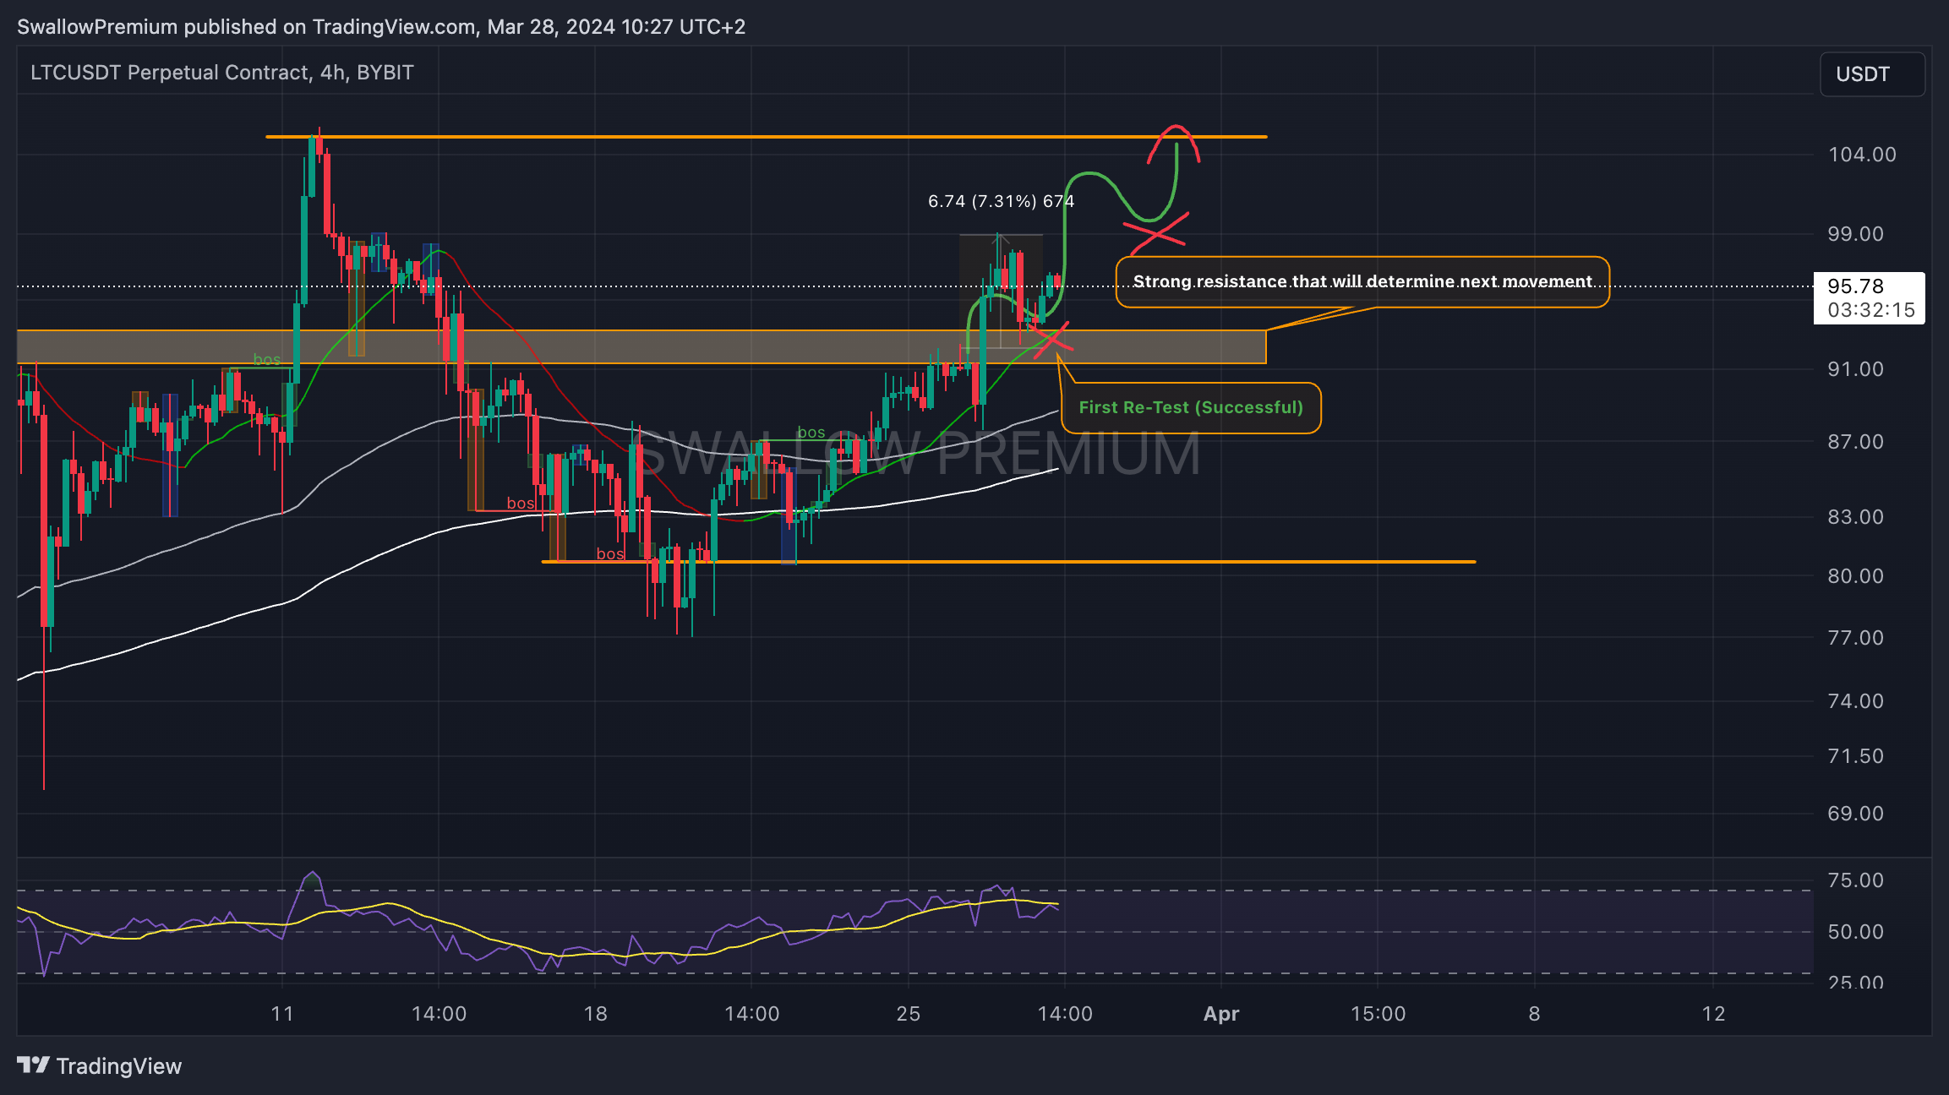Viewport: 1949px width, 1095px height.
Task: Click the 'Apr' date label on the time axis
Action: (x=1221, y=1014)
